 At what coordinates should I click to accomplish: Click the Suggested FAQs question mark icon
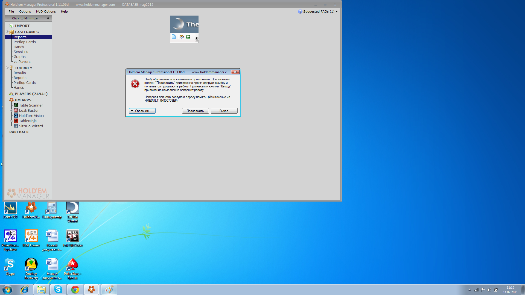300,11
